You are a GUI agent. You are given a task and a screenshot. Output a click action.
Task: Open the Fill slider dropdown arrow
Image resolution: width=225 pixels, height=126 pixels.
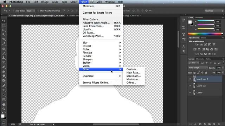tap(223, 73)
